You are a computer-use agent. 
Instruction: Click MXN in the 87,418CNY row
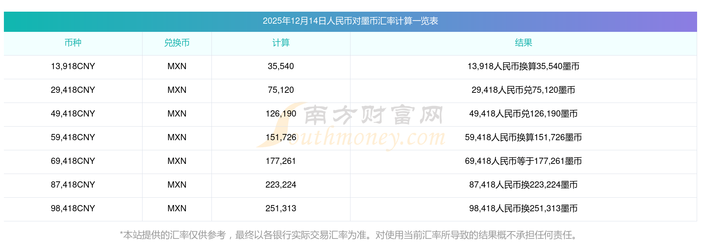point(177,185)
